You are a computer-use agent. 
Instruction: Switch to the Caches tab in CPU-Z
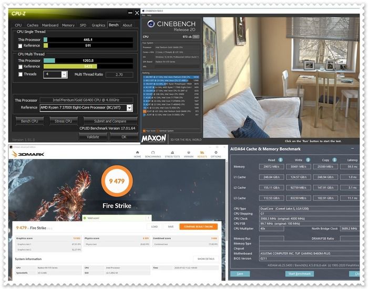[x=33, y=25]
